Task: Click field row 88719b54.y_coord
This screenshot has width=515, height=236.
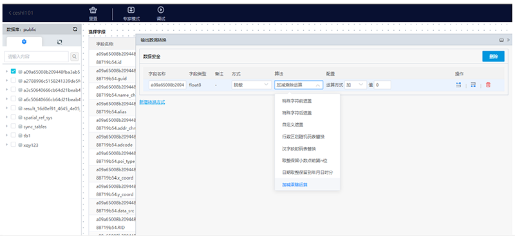Action: (x=112, y=190)
